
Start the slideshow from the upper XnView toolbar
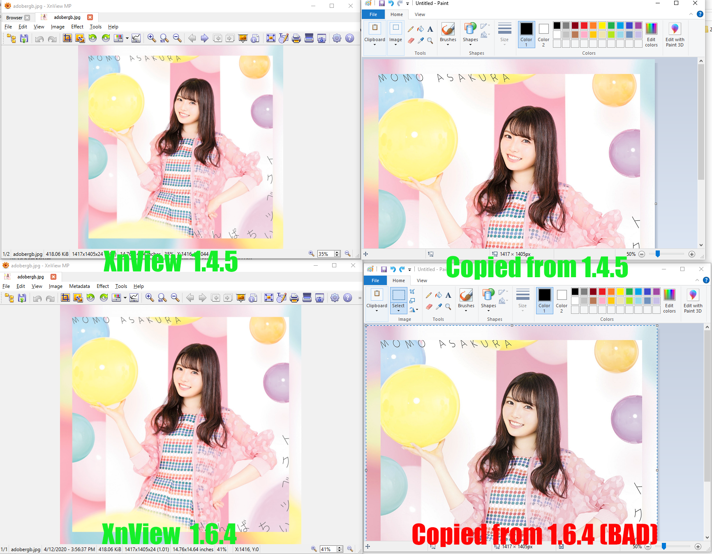[243, 38]
